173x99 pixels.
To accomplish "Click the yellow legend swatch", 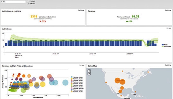I will coord(72,79).
